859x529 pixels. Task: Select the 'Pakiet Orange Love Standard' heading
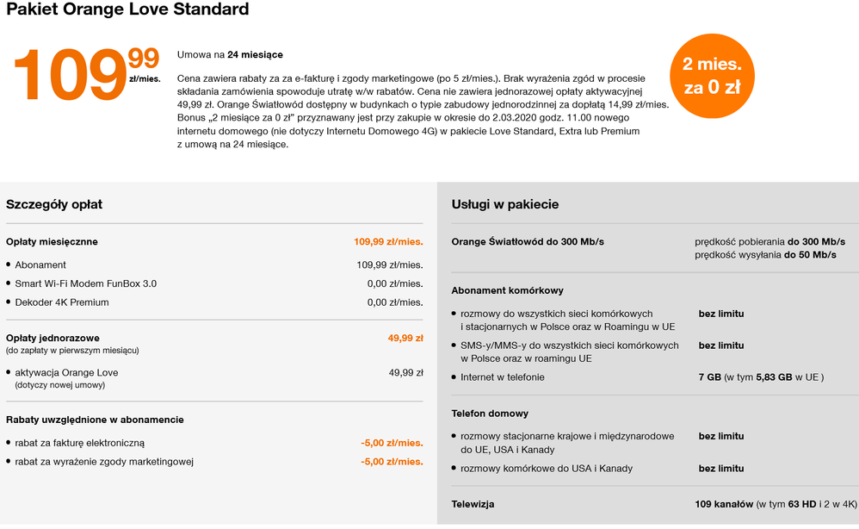click(127, 10)
